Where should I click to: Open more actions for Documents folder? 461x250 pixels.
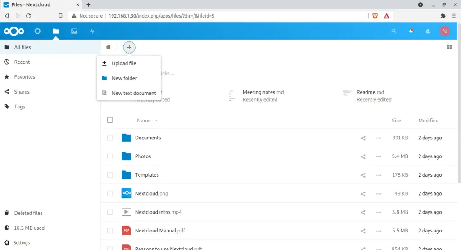[x=379, y=138]
